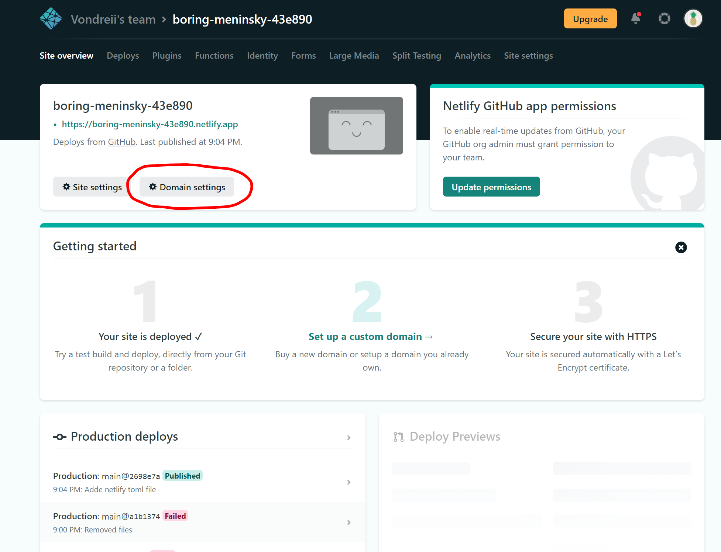This screenshot has height=552, width=721.
Task: Click the Failed status badge
Action: (175, 516)
